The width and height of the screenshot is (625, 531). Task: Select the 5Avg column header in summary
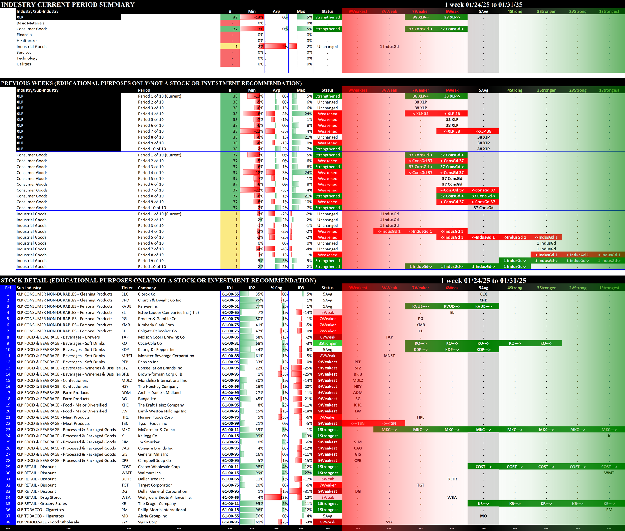point(483,11)
